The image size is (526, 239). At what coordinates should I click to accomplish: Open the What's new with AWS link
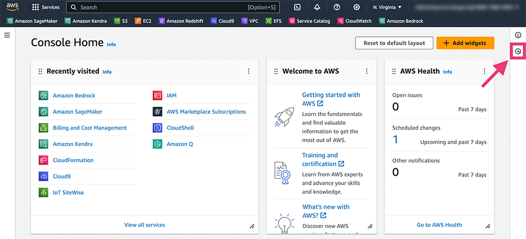coord(326,211)
